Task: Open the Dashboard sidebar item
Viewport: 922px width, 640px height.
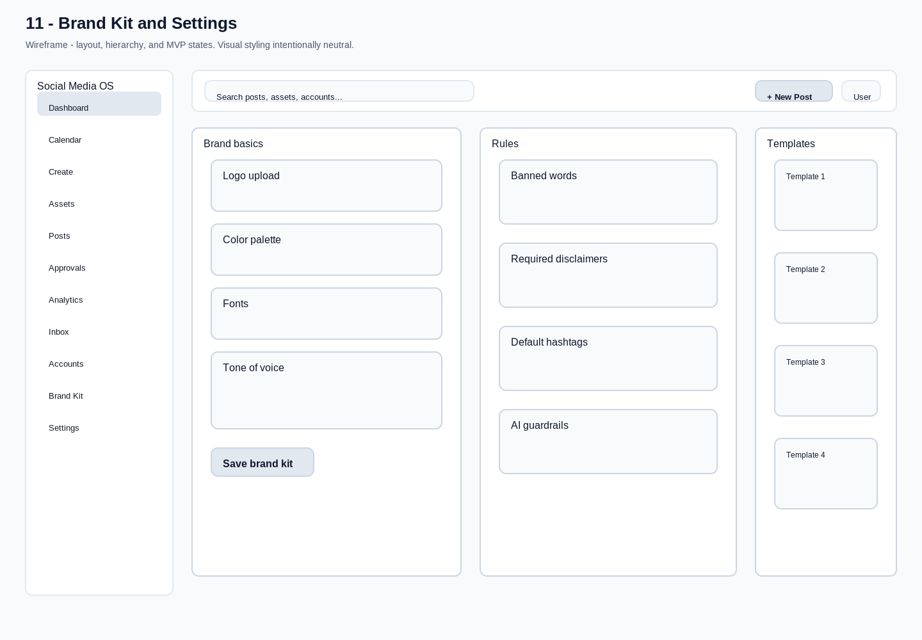Action: (99, 104)
